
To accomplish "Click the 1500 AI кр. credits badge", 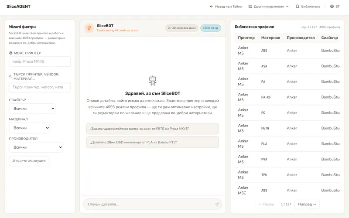I will coord(211,28).
